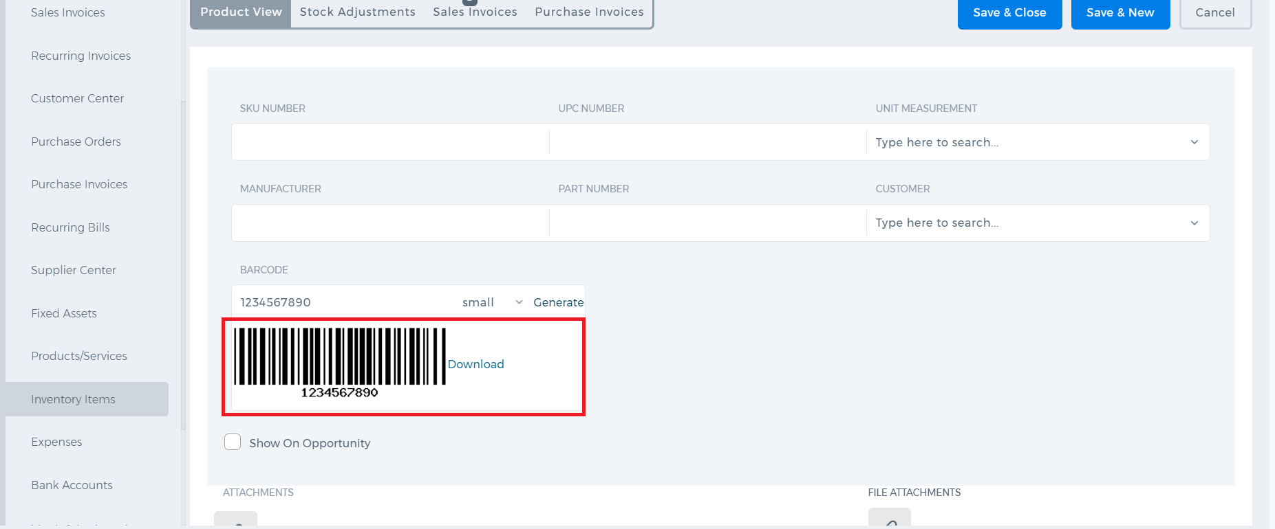This screenshot has height=529, width=1275.
Task: Open the Customer search dropdown
Action: pyautogui.click(x=1038, y=223)
